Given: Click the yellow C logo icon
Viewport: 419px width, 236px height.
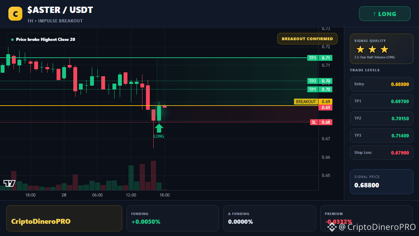Looking at the screenshot, I should pyautogui.click(x=15, y=14).
